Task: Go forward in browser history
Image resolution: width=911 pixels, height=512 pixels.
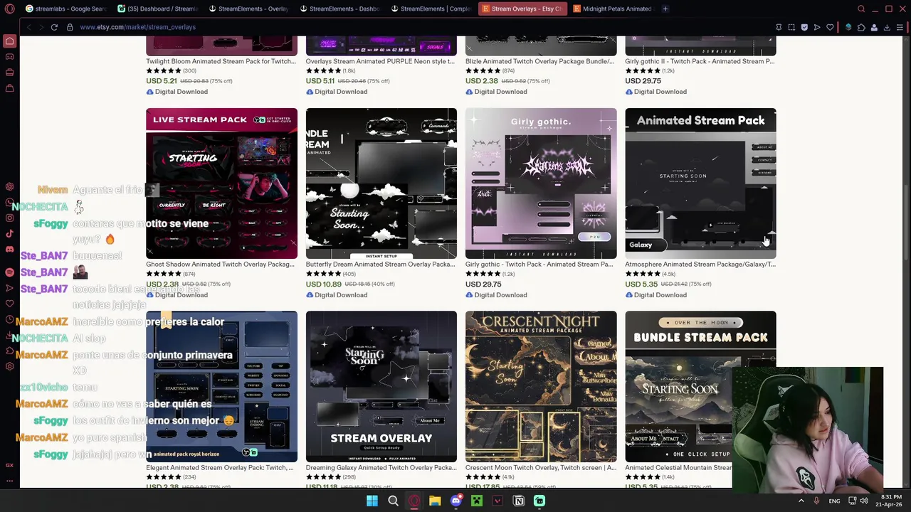Action: [41, 27]
